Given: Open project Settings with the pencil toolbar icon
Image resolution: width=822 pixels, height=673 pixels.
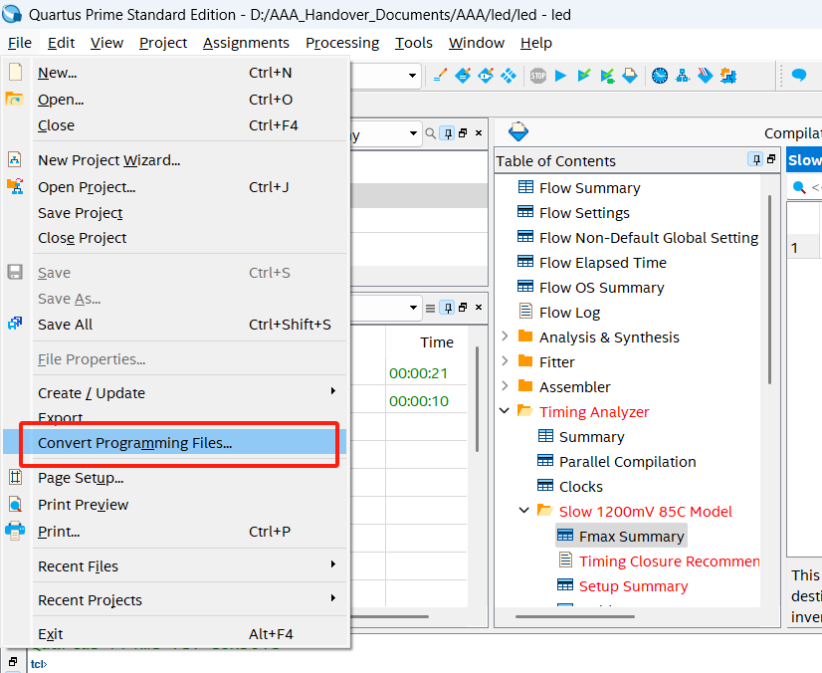Looking at the screenshot, I should (x=440, y=76).
